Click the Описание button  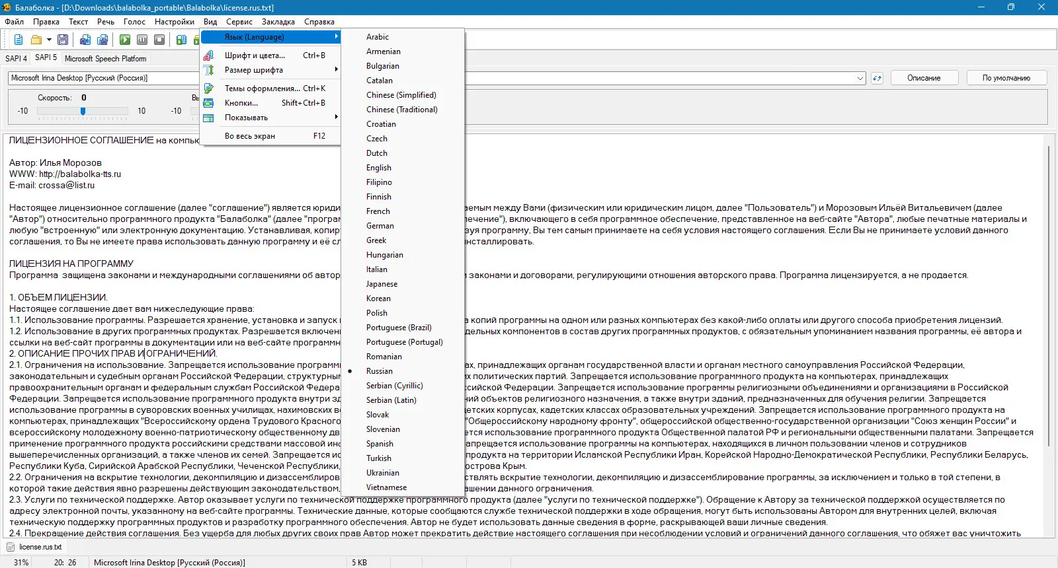click(924, 78)
